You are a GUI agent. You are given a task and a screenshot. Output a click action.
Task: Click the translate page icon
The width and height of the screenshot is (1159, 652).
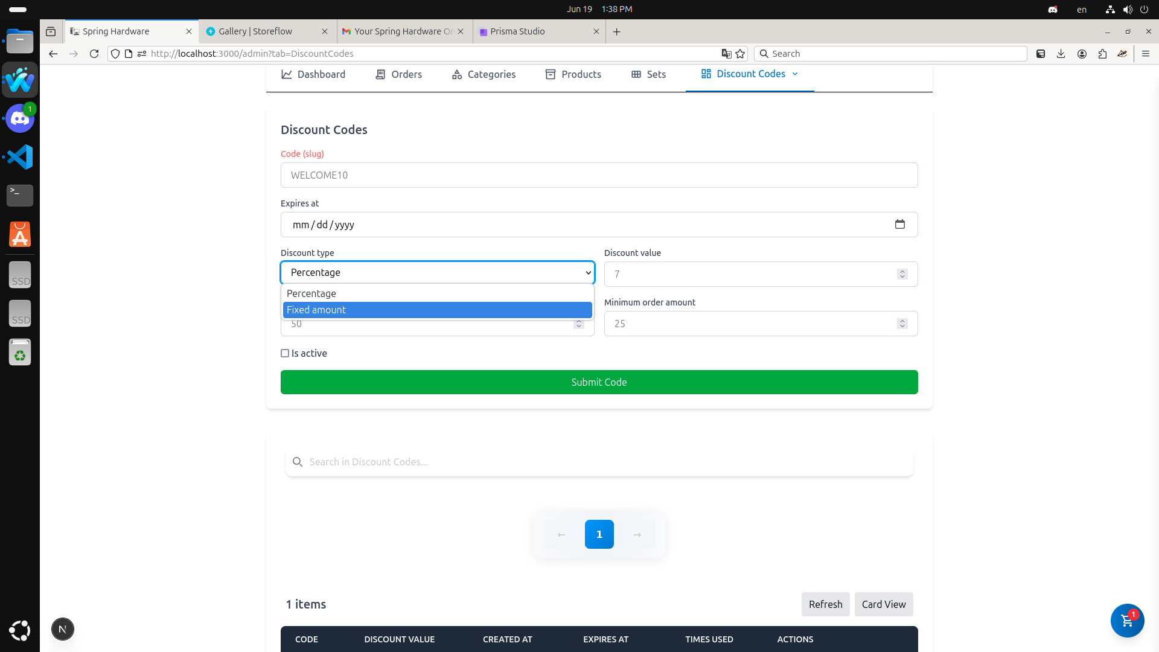(x=727, y=54)
